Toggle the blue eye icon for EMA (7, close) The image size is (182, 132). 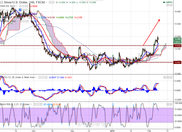tap(20, 10)
